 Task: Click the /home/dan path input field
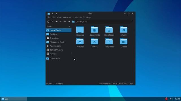[x=103, y=22]
